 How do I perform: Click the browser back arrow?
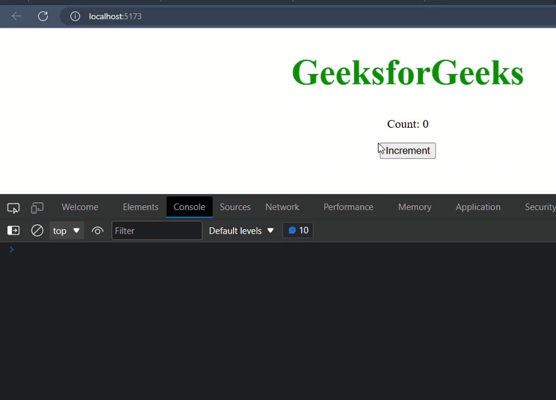point(17,16)
